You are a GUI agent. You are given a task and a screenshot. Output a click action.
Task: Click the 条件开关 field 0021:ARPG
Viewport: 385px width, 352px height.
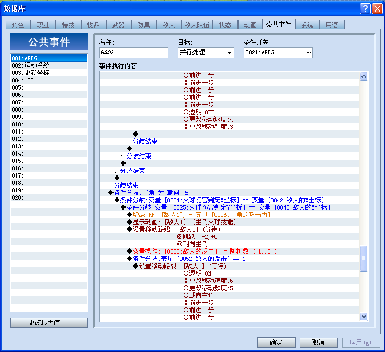[278, 52]
